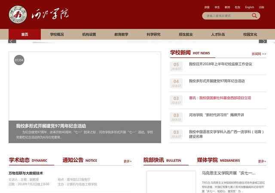Click the bulletin article thumbnail image
Image resolution: width=275 pixels, height=193 pixels.
pos(171,182)
